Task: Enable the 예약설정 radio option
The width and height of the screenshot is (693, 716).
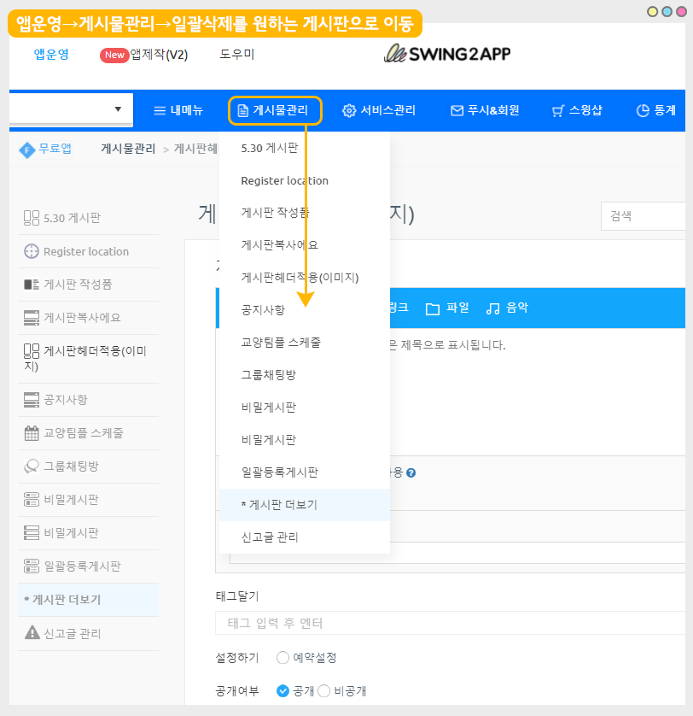Action: pos(283,658)
